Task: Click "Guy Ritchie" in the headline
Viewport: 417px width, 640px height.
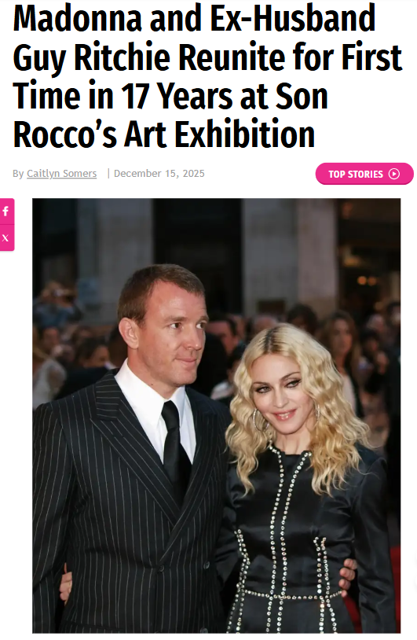Action: pyautogui.click(x=91, y=57)
